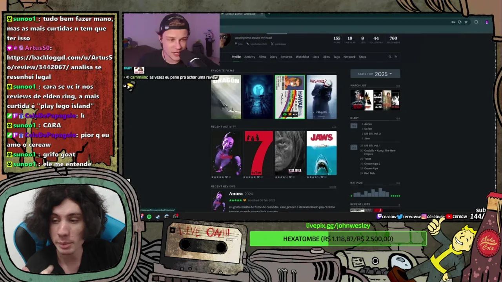The height and width of the screenshot is (282, 502).
Task: Open the Anora review poster thumbnail
Action: point(218,201)
